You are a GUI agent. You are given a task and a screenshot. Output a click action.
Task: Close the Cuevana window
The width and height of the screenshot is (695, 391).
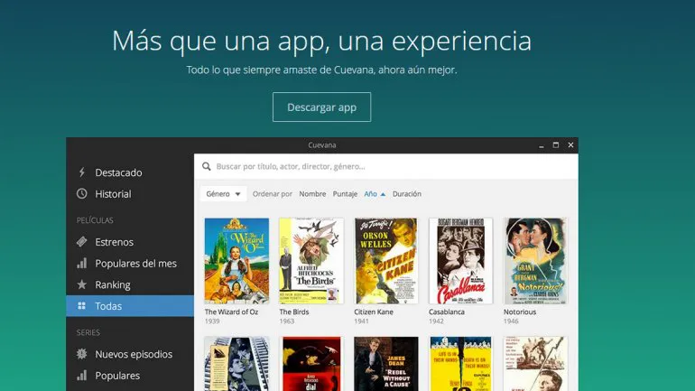coord(570,145)
